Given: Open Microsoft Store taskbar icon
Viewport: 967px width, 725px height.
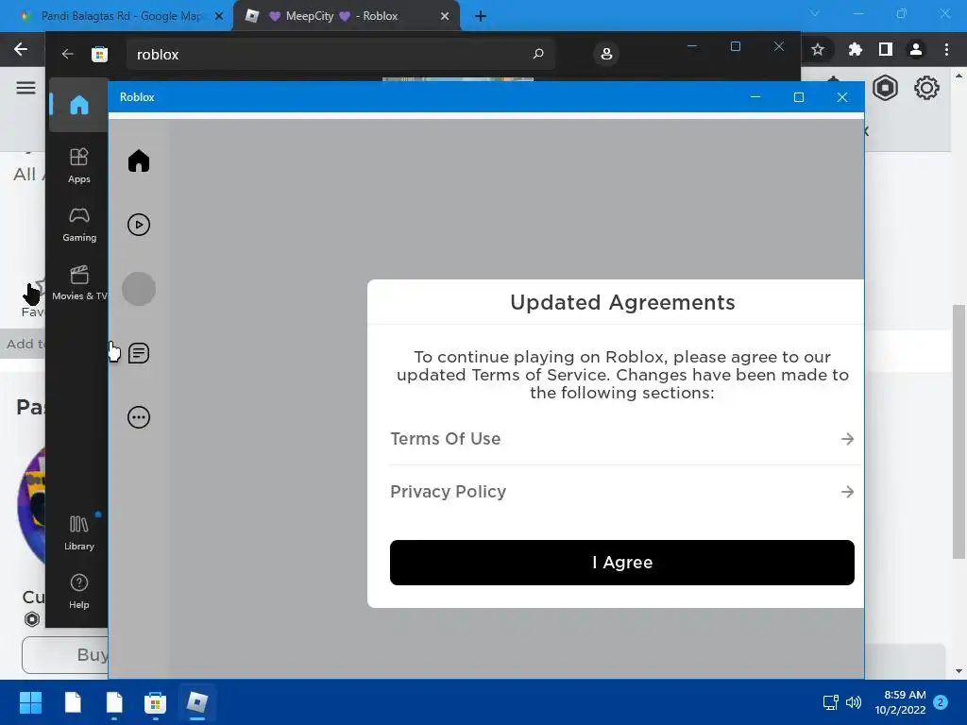Looking at the screenshot, I should click(155, 702).
